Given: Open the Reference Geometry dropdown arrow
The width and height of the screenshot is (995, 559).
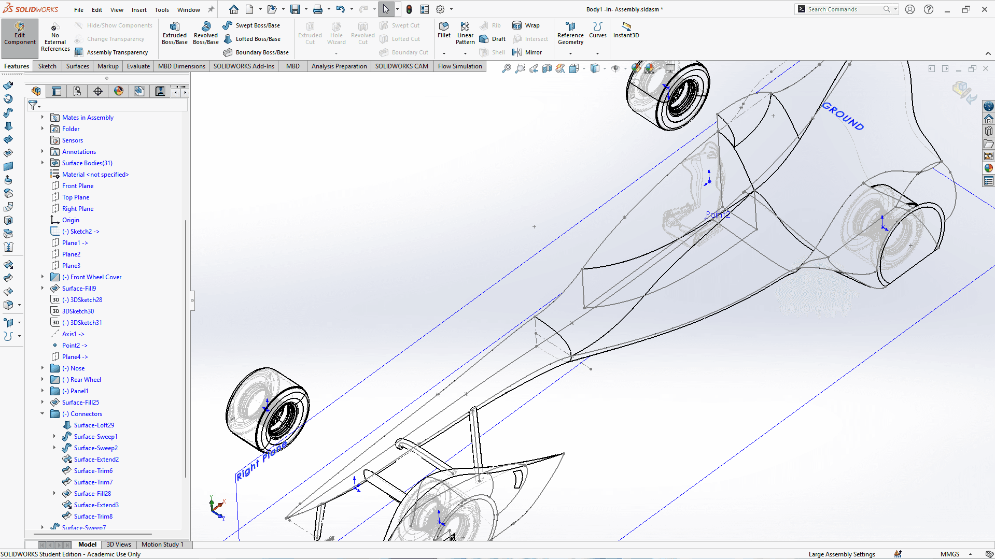Looking at the screenshot, I should click(x=570, y=53).
